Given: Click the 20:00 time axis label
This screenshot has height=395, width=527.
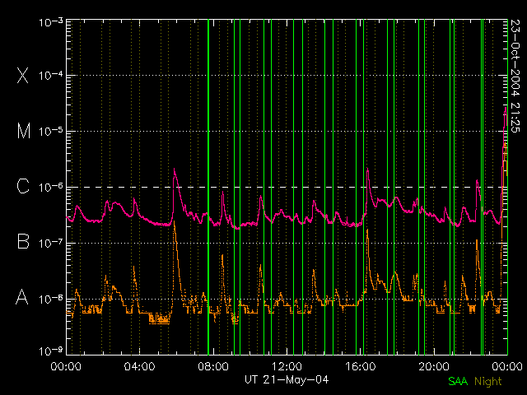Looking at the screenshot, I should tap(434, 366).
